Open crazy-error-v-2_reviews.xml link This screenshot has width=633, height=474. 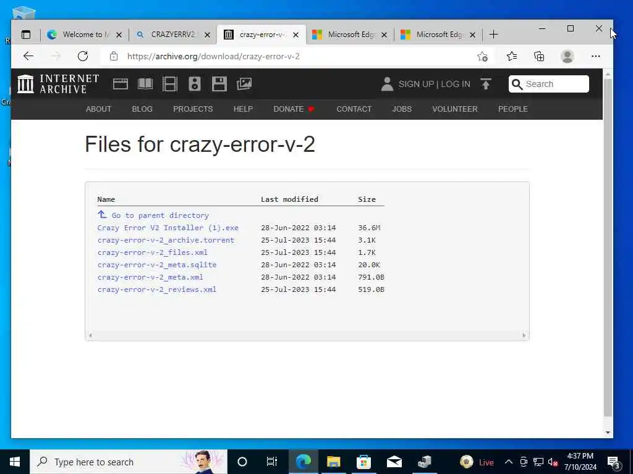pos(156,289)
